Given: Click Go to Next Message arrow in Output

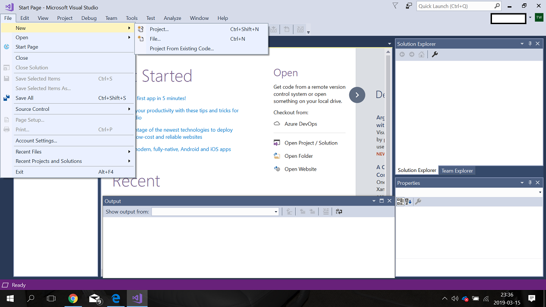Looking at the screenshot, I should [x=312, y=212].
